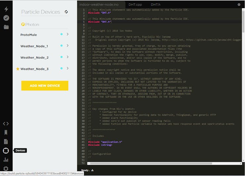
Task: Select the ProtoMule device name
Action: tap(28, 35)
